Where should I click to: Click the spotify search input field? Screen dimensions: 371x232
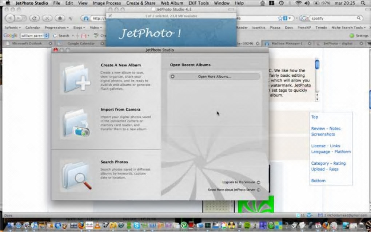pos(333,18)
